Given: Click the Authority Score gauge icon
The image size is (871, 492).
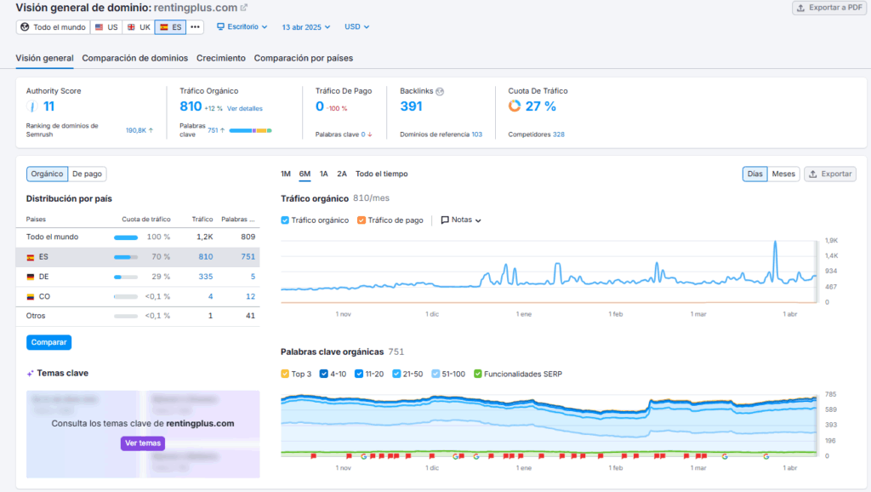Looking at the screenshot, I should pos(32,106).
